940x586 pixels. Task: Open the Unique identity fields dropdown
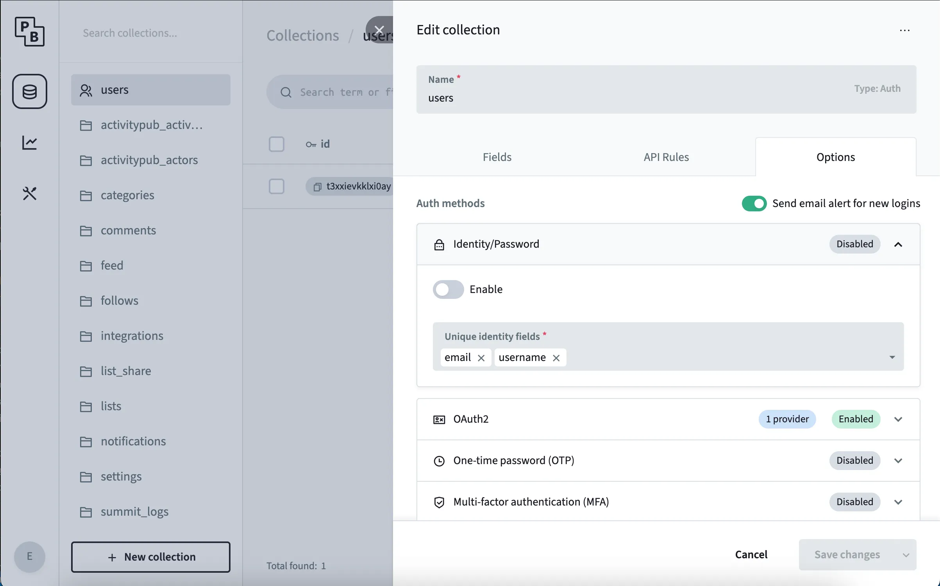(892, 357)
